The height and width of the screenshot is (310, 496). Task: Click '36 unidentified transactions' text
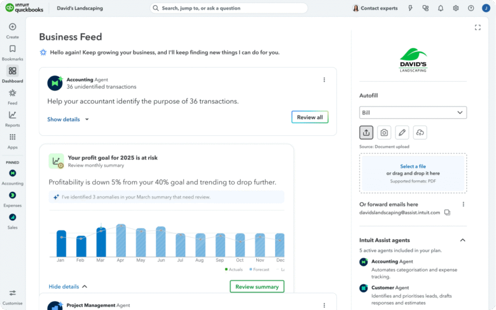pos(101,87)
